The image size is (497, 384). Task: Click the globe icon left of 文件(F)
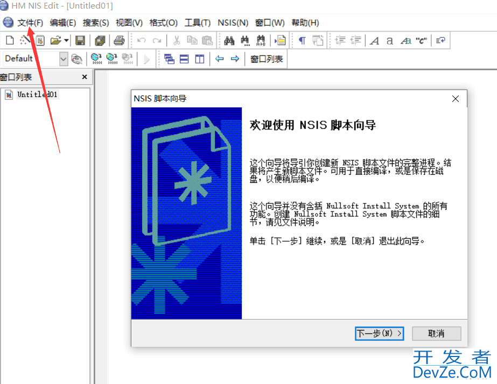8,22
